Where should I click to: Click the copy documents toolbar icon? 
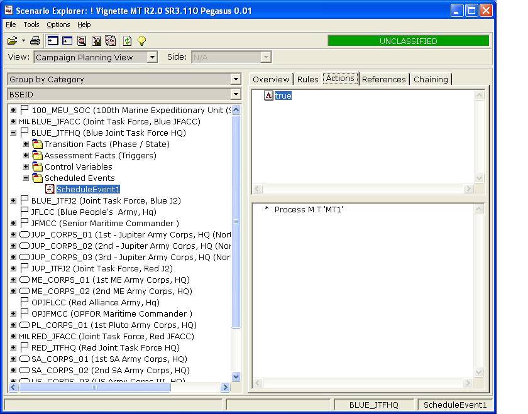111,41
